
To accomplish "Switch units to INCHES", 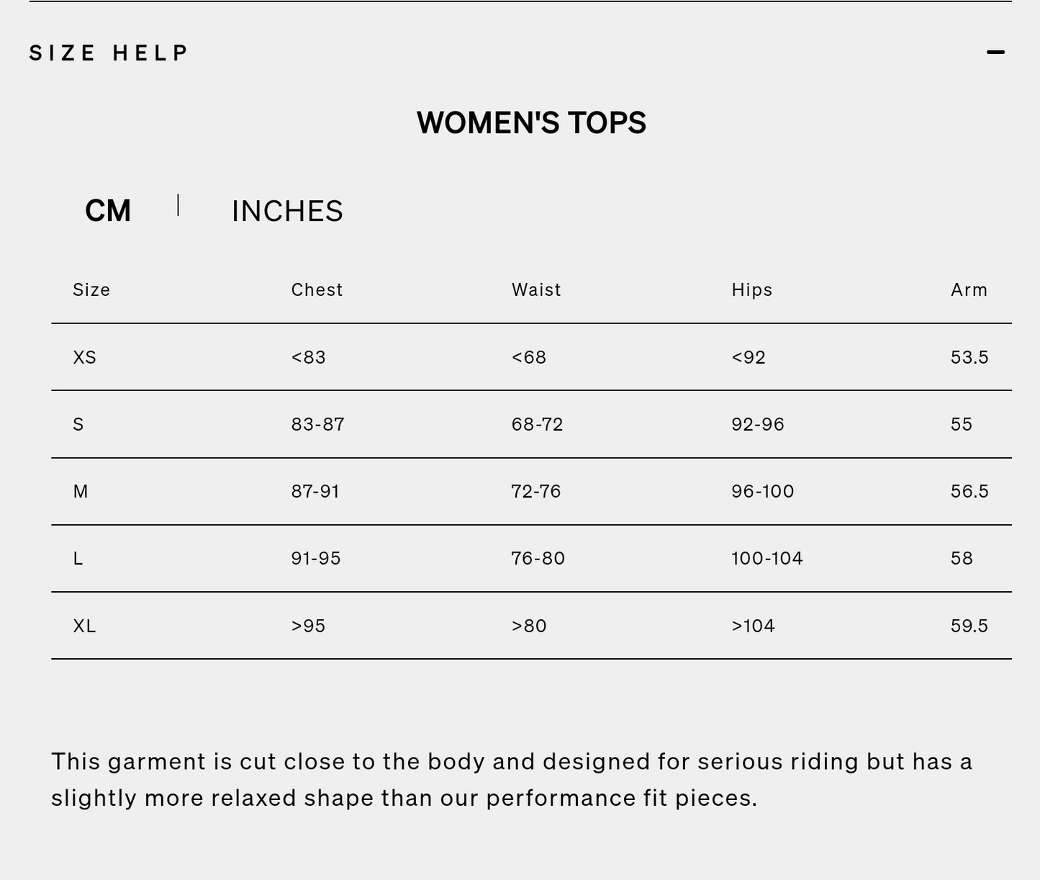I will (287, 210).
